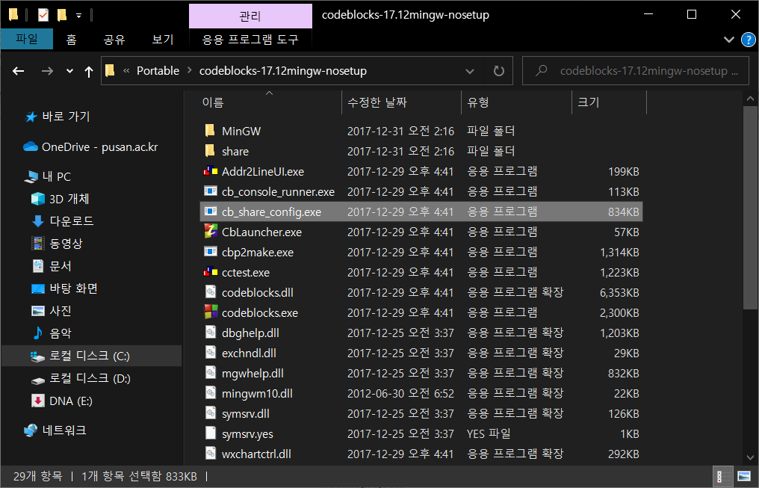Viewport: 759px width, 488px height.
Task: Select the mgwhelp.dll file icon
Action: click(210, 373)
